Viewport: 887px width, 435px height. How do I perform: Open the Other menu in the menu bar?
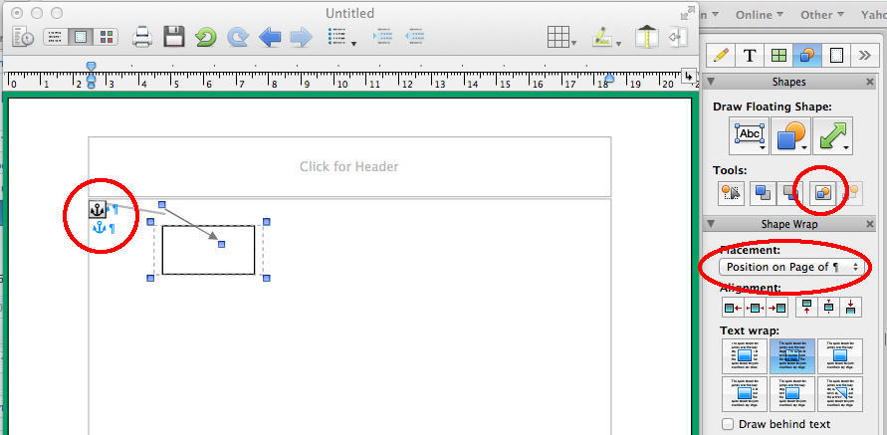point(820,15)
